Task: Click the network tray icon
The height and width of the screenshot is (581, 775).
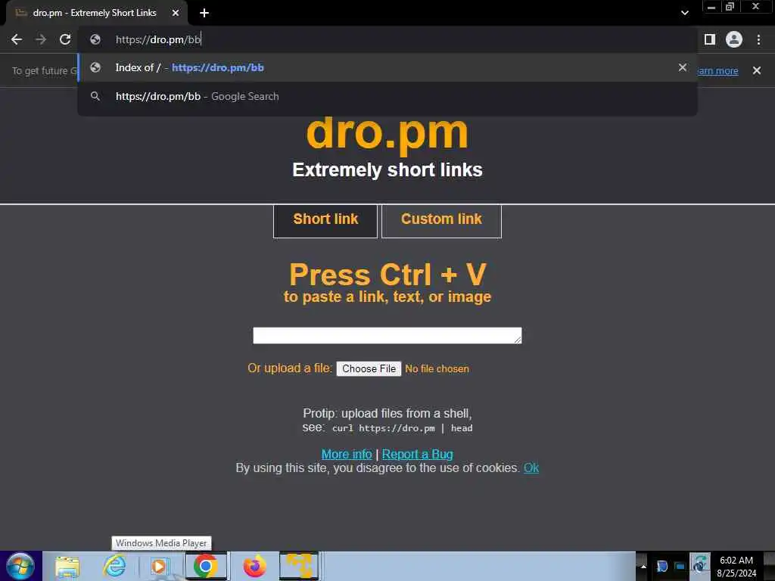Action: point(680,566)
